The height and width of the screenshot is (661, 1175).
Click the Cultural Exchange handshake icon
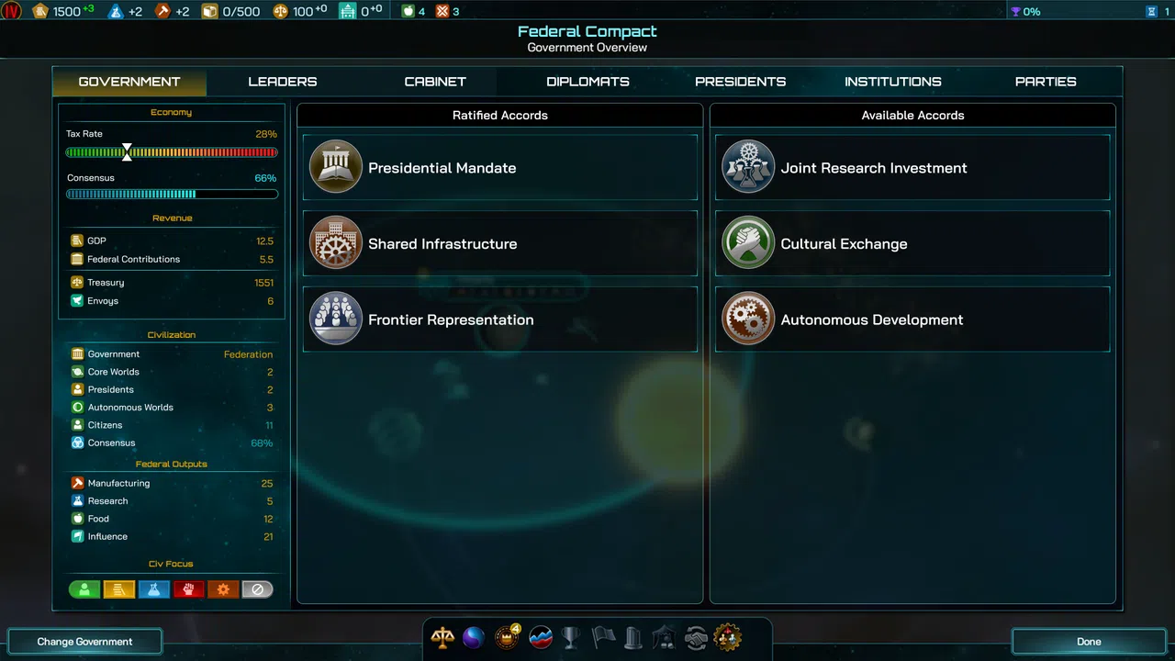(x=748, y=243)
